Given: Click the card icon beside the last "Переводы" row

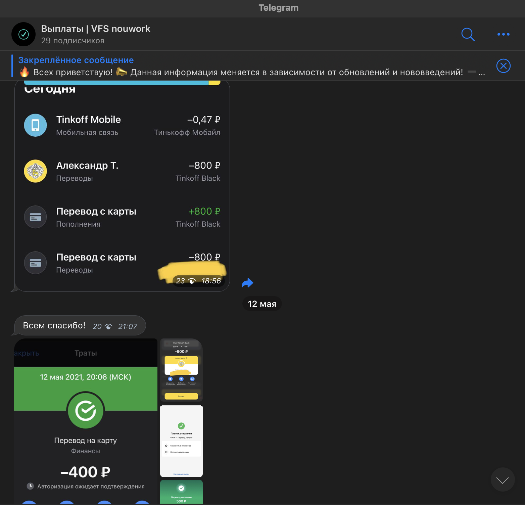Looking at the screenshot, I should tap(35, 263).
